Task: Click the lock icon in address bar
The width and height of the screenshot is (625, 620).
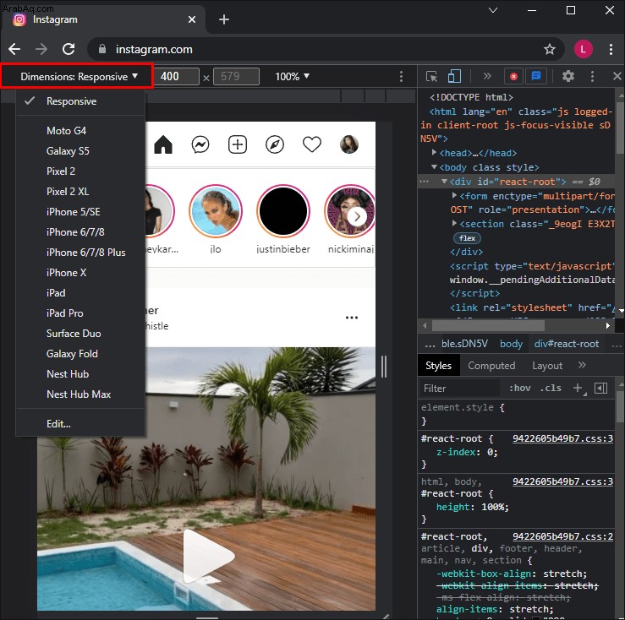Action: point(102,49)
